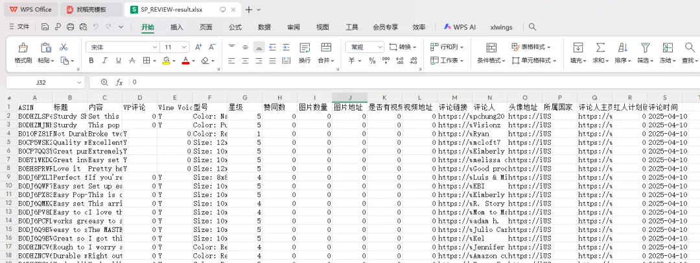Open a new tab with the plus button
Viewport: 700px width, 263px height.
249,9
